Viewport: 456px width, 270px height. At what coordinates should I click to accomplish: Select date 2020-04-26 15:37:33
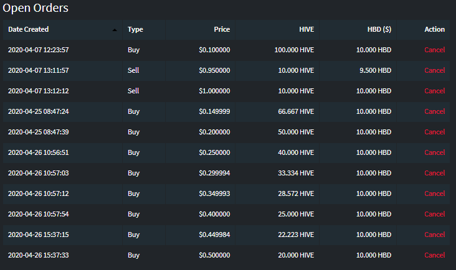(39, 255)
